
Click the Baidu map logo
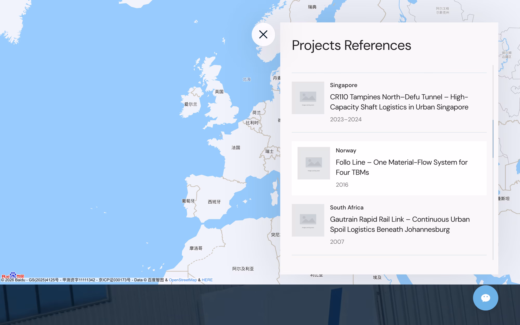(x=13, y=275)
